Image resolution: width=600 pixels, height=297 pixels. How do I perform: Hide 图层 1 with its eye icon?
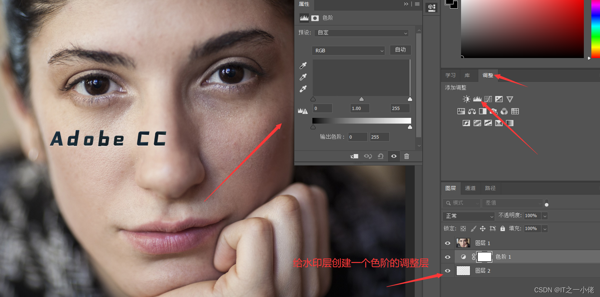pos(447,243)
